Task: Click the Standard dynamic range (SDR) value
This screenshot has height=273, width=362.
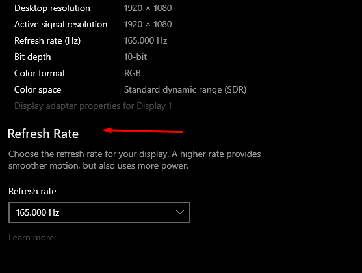Action: 185,90
